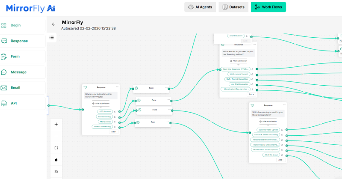This screenshot has height=179, width=342.
Task: Click the zoom in plus icon
Action: click(x=56, y=124)
